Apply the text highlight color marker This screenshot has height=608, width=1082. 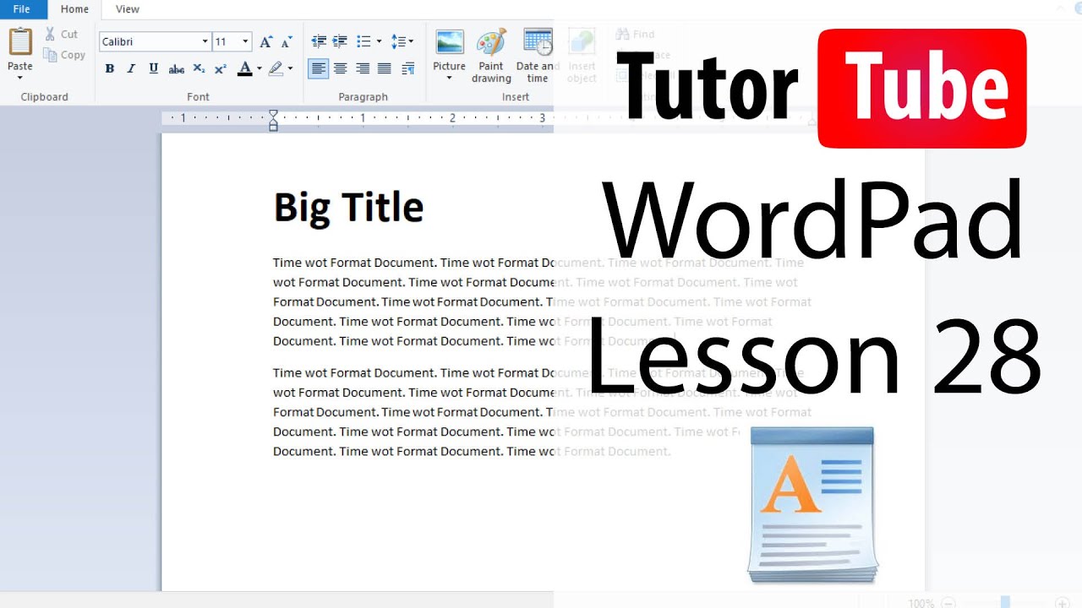(276, 69)
